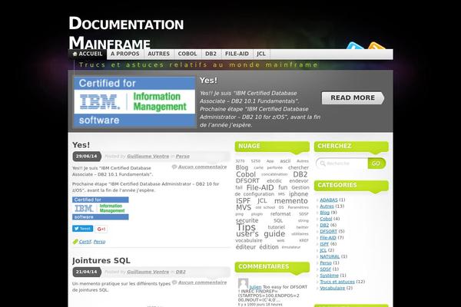Open the Vocabulaire category

coord(332,288)
